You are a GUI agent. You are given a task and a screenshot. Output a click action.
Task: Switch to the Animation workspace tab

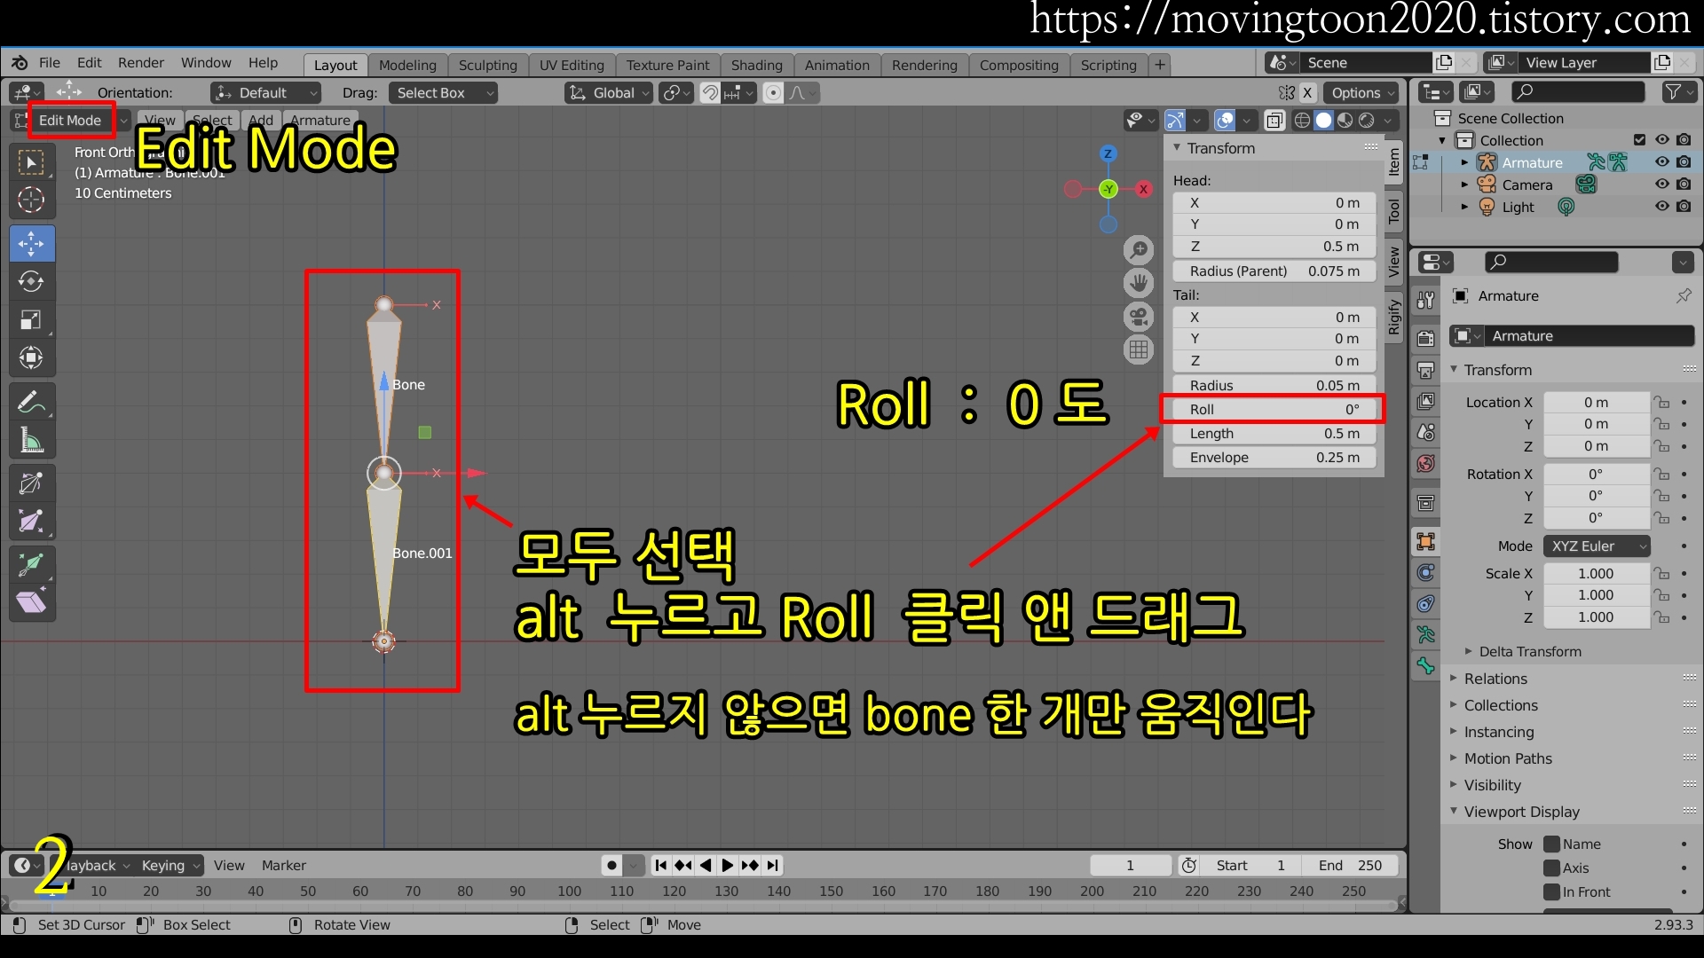pyautogui.click(x=837, y=65)
